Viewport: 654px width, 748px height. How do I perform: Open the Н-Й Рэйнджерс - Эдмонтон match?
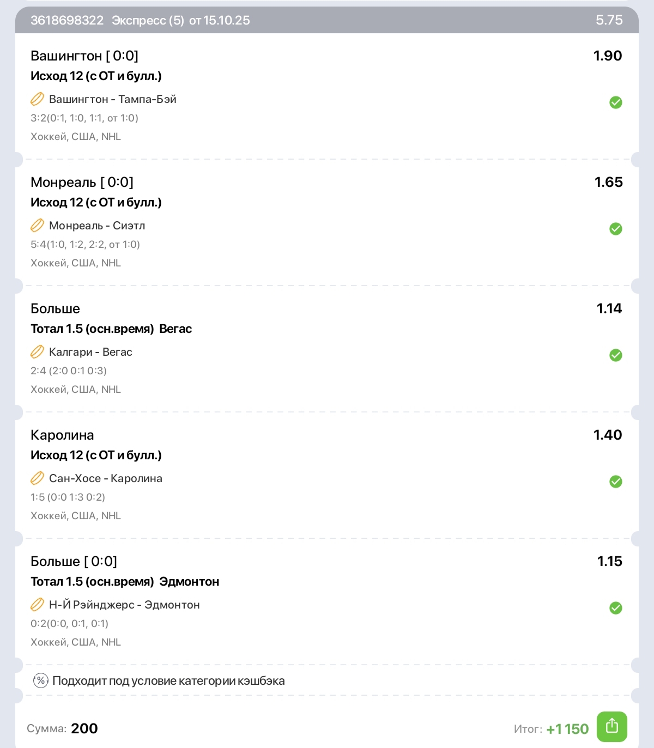(124, 605)
